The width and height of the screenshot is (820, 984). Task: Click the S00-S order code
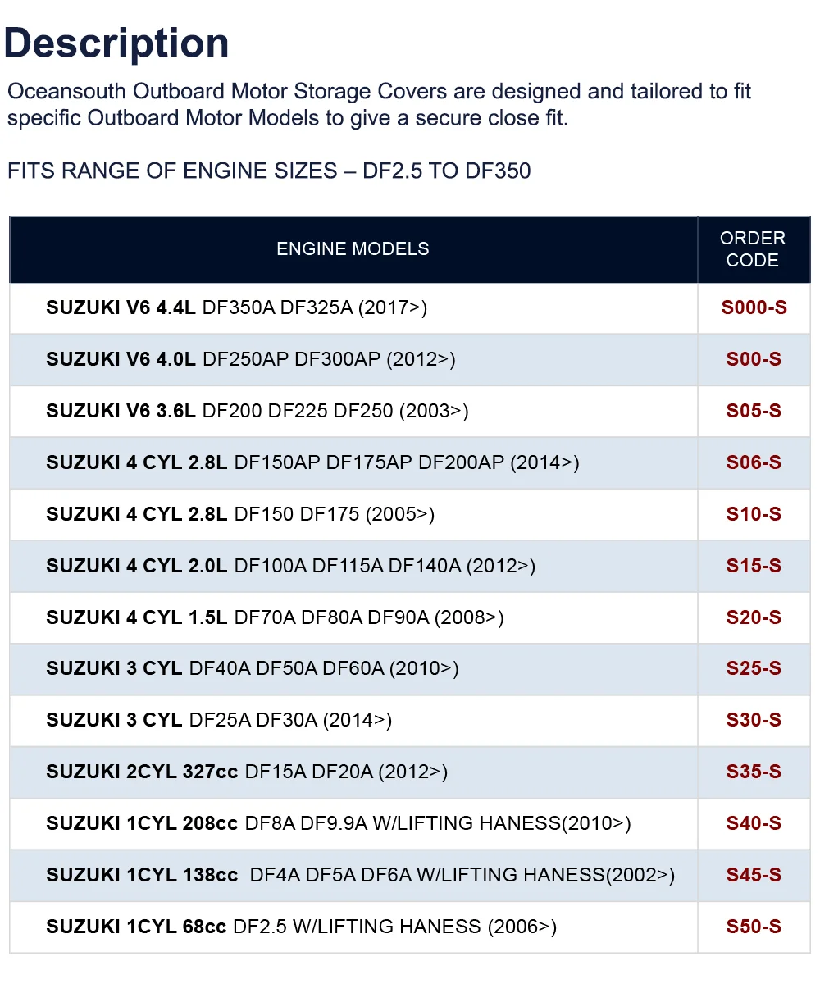(754, 359)
